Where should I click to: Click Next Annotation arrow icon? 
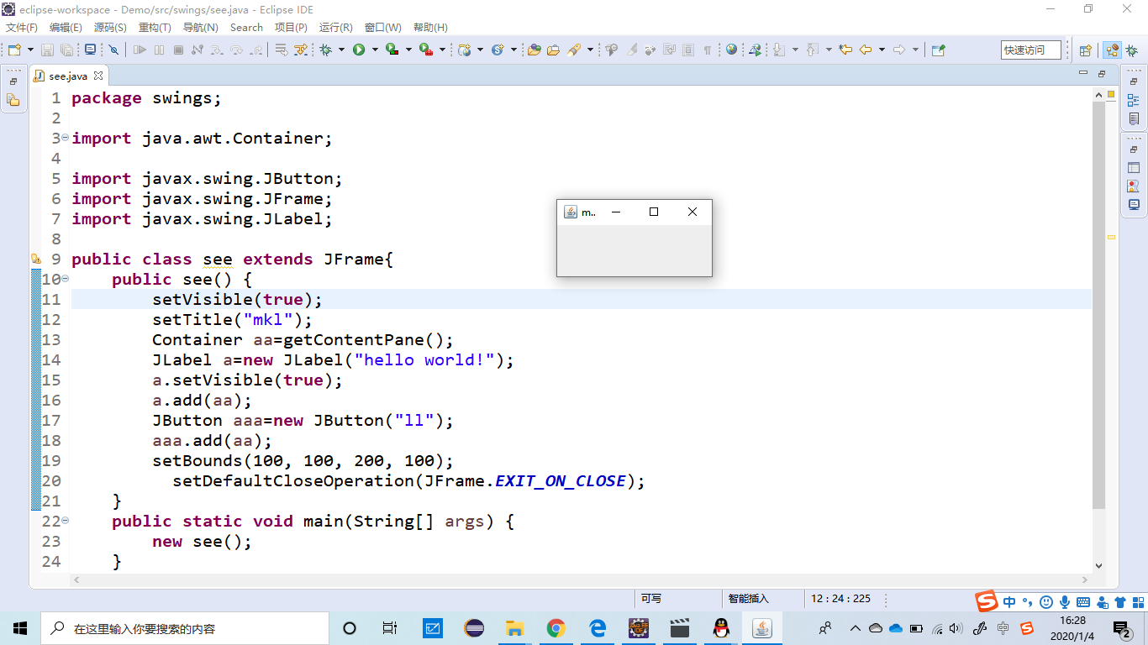(x=779, y=50)
